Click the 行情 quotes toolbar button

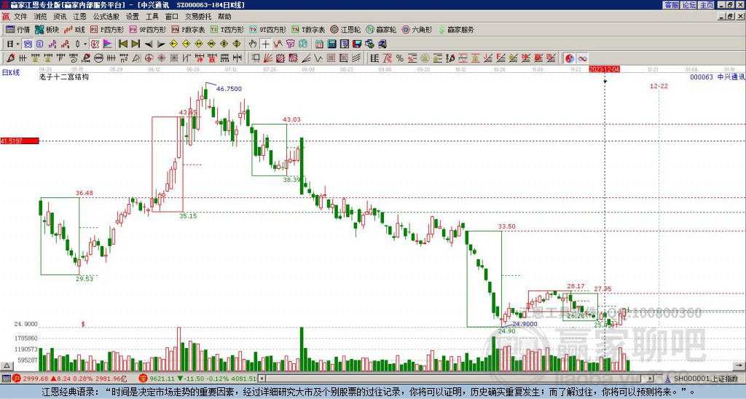coord(18,29)
